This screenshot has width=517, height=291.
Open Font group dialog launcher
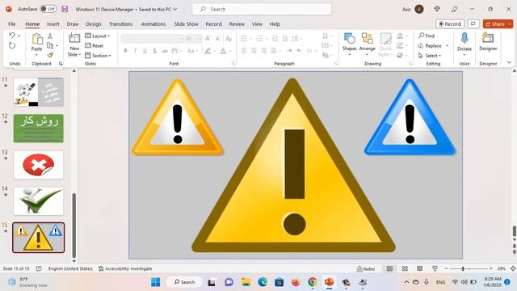coord(233,64)
